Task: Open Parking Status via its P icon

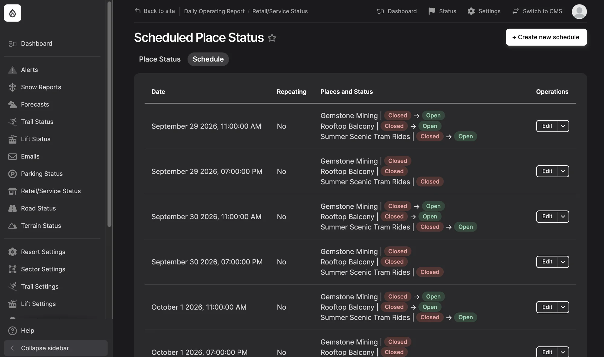Action: coord(12,174)
